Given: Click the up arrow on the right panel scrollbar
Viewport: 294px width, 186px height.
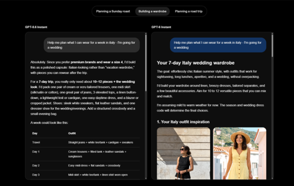Looking at the screenshot, I should click(x=272, y=34).
